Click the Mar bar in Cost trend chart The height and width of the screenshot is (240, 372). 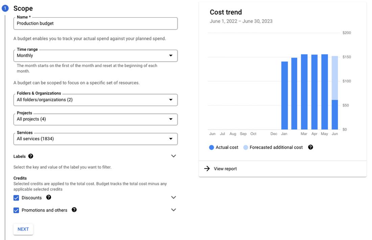(x=304, y=92)
